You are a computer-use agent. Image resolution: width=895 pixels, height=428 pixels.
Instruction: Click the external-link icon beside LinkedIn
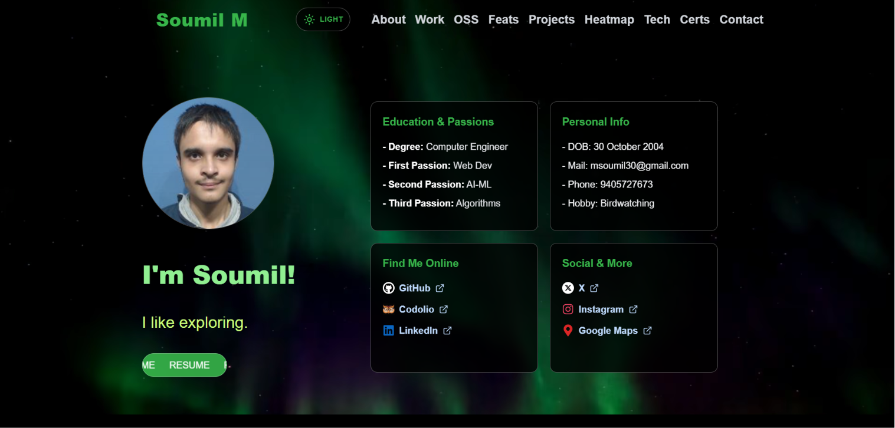click(447, 331)
